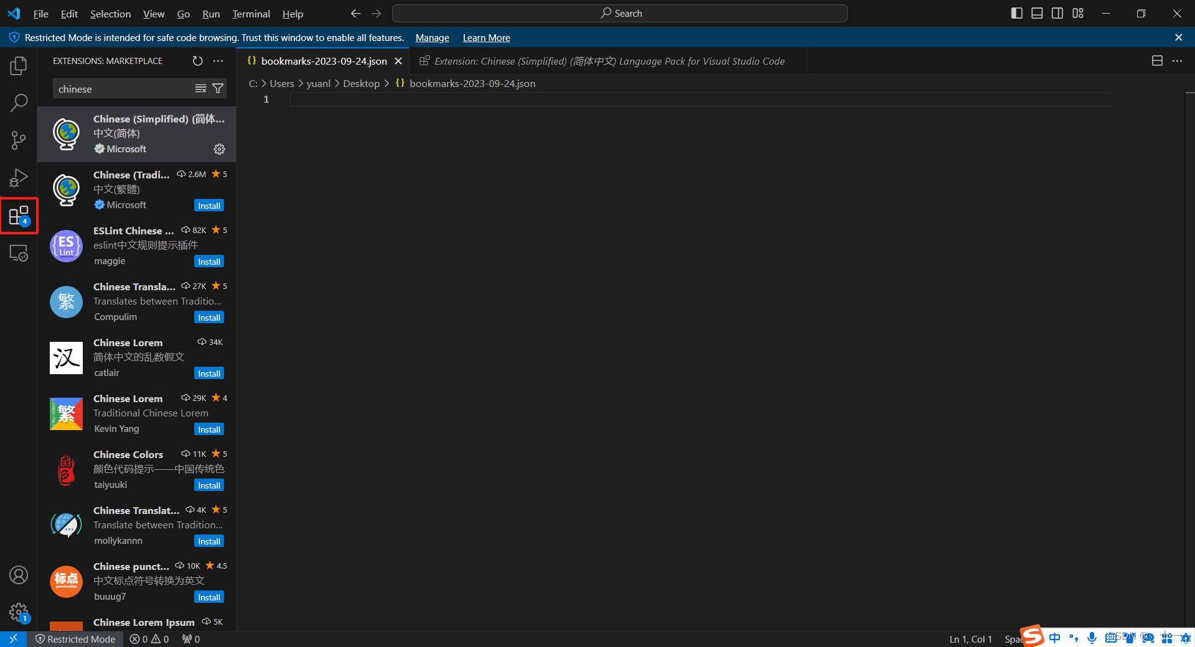The width and height of the screenshot is (1195, 647).
Task: Open editor more actions menu
Action: click(x=1177, y=61)
